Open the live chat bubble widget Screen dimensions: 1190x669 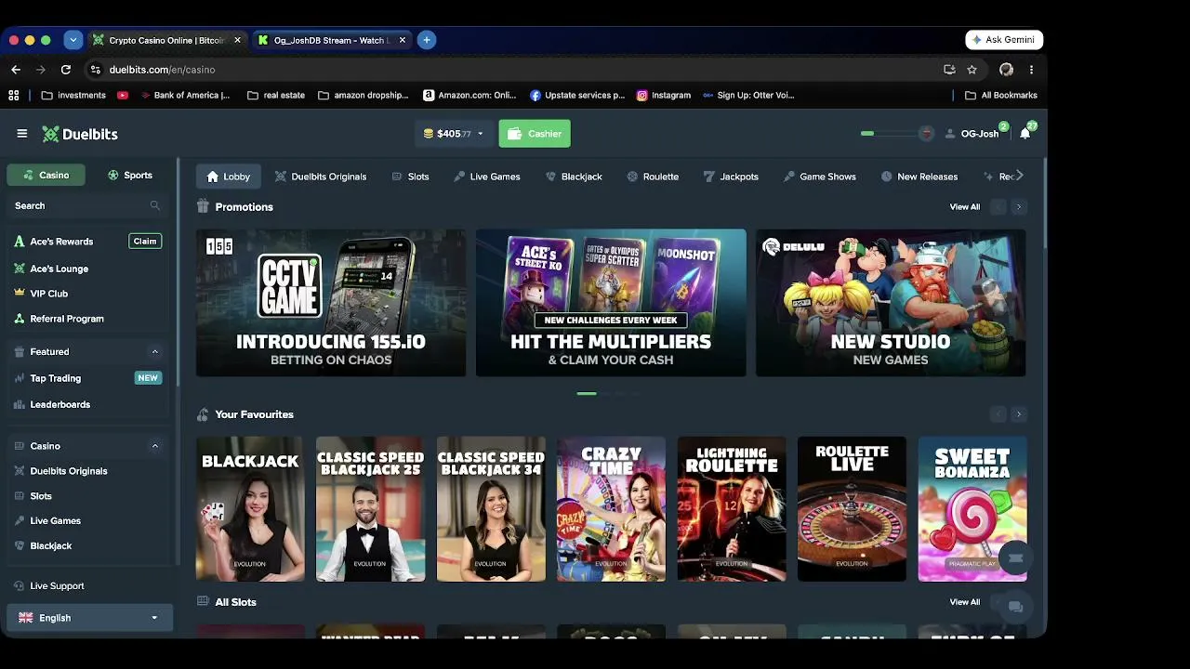(1015, 607)
